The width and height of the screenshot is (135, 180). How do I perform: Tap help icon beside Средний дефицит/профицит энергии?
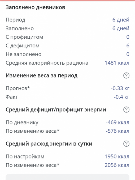click(126, 110)
